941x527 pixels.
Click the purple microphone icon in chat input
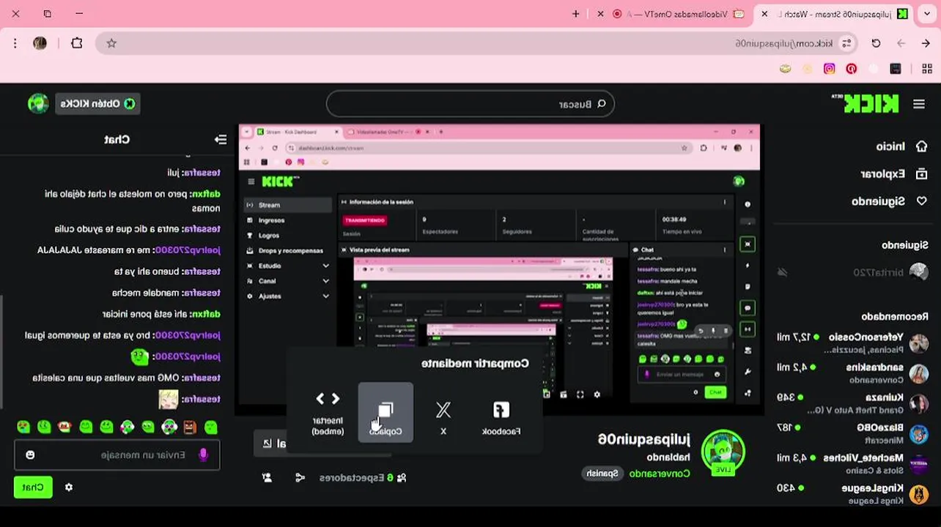tap(203, 455)
